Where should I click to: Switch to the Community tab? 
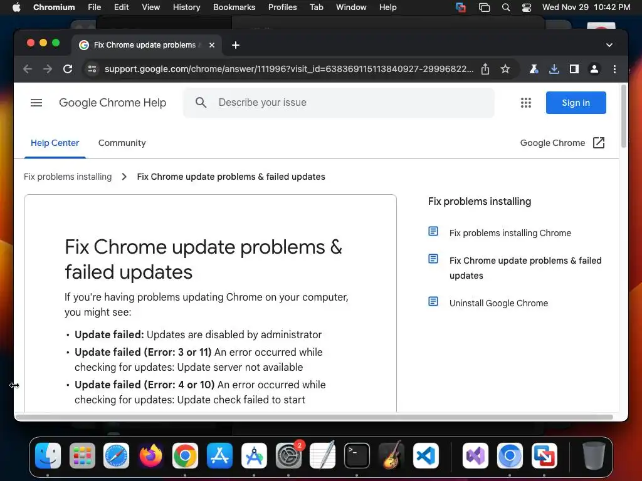tap(122, 143)
